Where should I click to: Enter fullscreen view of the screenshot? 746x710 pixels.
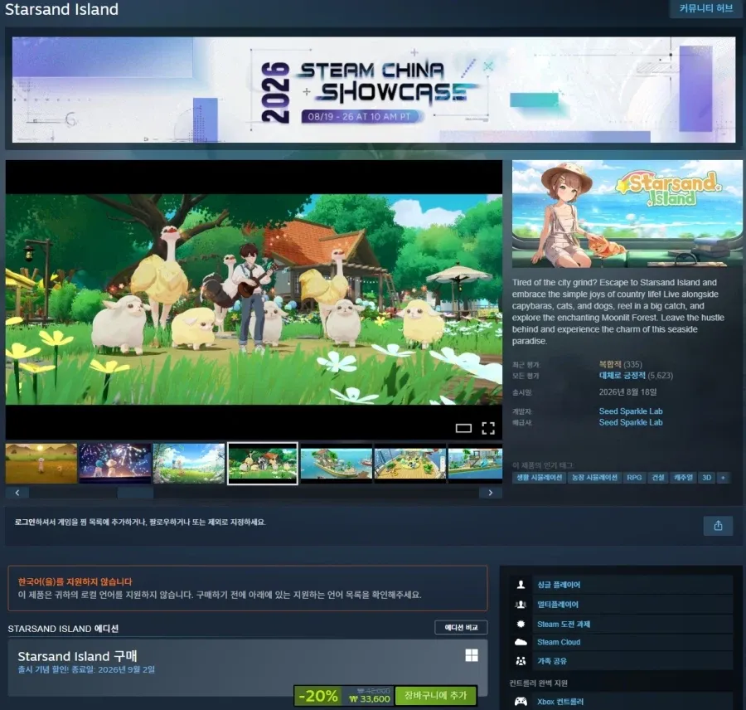488,428
